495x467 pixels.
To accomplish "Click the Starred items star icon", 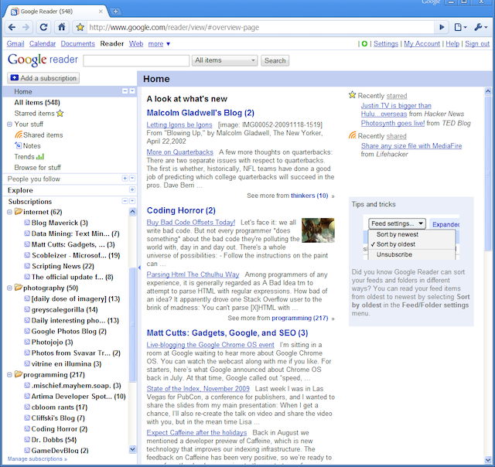I will (x=60, y=114).
